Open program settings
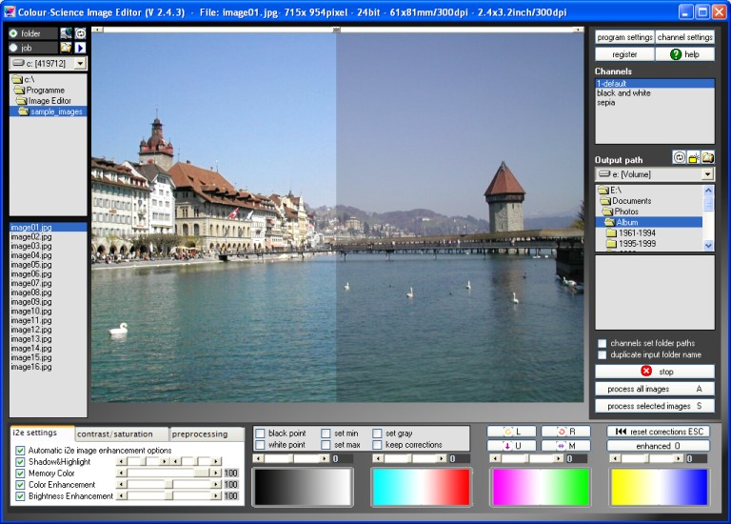Viewport: 731px width, 524px height. [x=624, y=37]
